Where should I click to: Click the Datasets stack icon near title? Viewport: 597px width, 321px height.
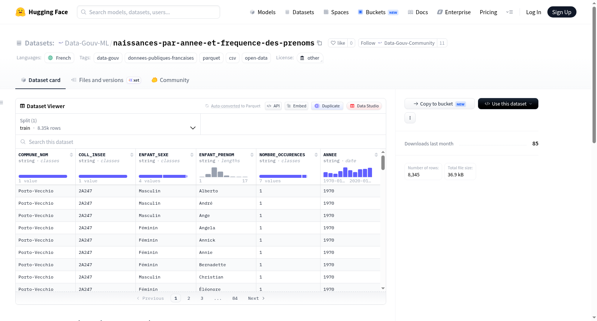(x=19, y=43)
